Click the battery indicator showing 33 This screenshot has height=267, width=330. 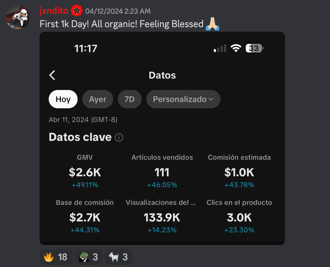click(255, 48)
